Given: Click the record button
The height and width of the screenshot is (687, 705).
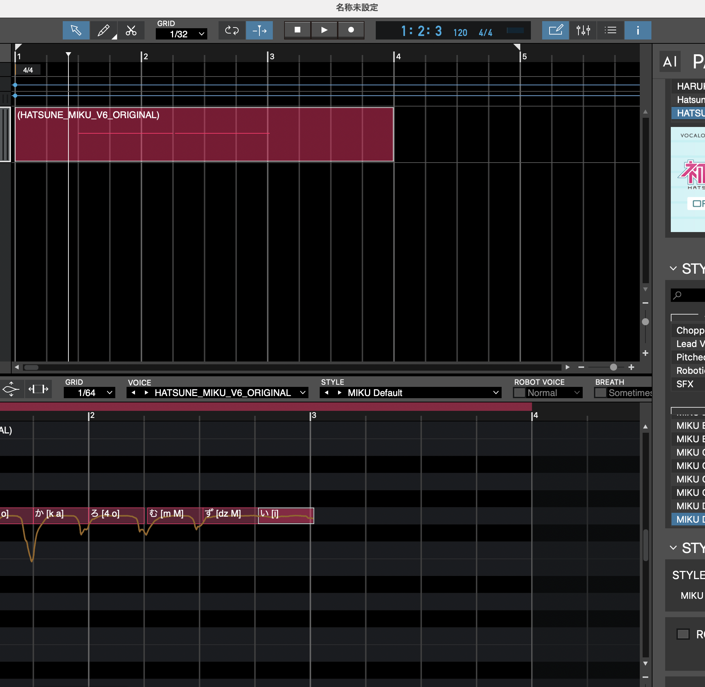Looking at the screenshot, I should click(351, 30).
